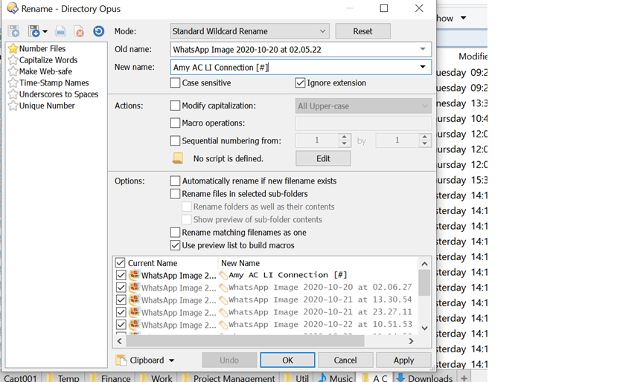Tick the Modify capitalization checkbox
This screenshot has height=382, width=617.
[175, 106]
